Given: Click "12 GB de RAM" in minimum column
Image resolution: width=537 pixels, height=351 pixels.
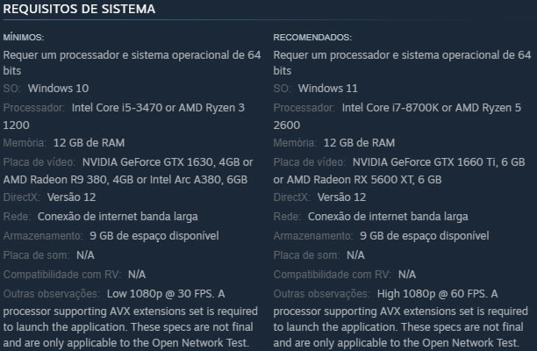Looking at the screenshot, I should 89,142.
